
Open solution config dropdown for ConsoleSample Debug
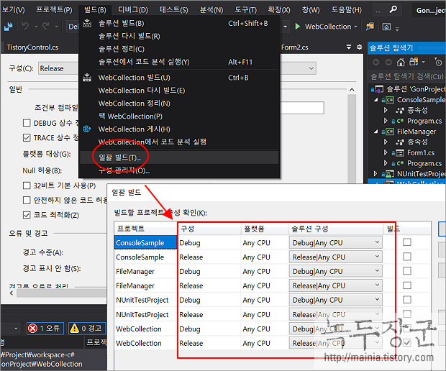(336, 242)
